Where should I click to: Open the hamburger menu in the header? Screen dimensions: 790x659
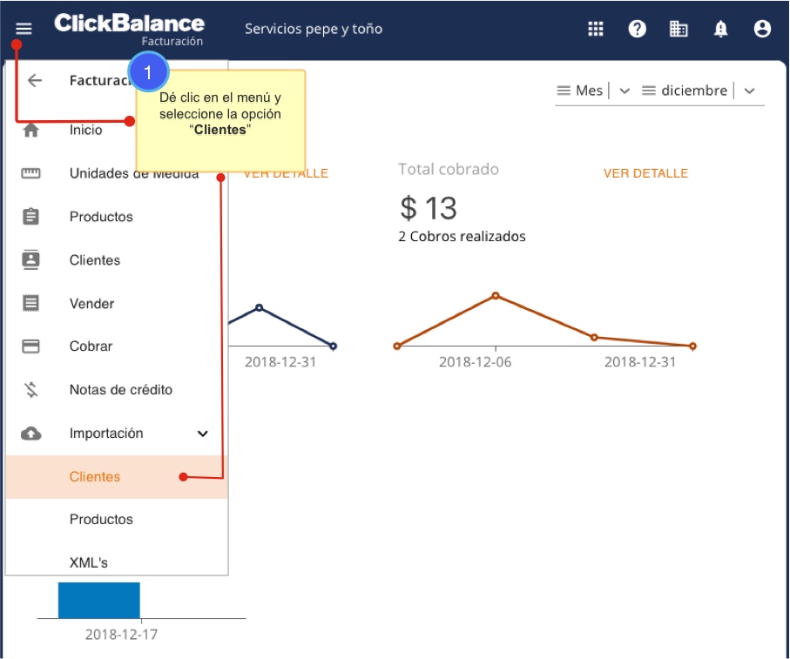(x=24, y=29)
